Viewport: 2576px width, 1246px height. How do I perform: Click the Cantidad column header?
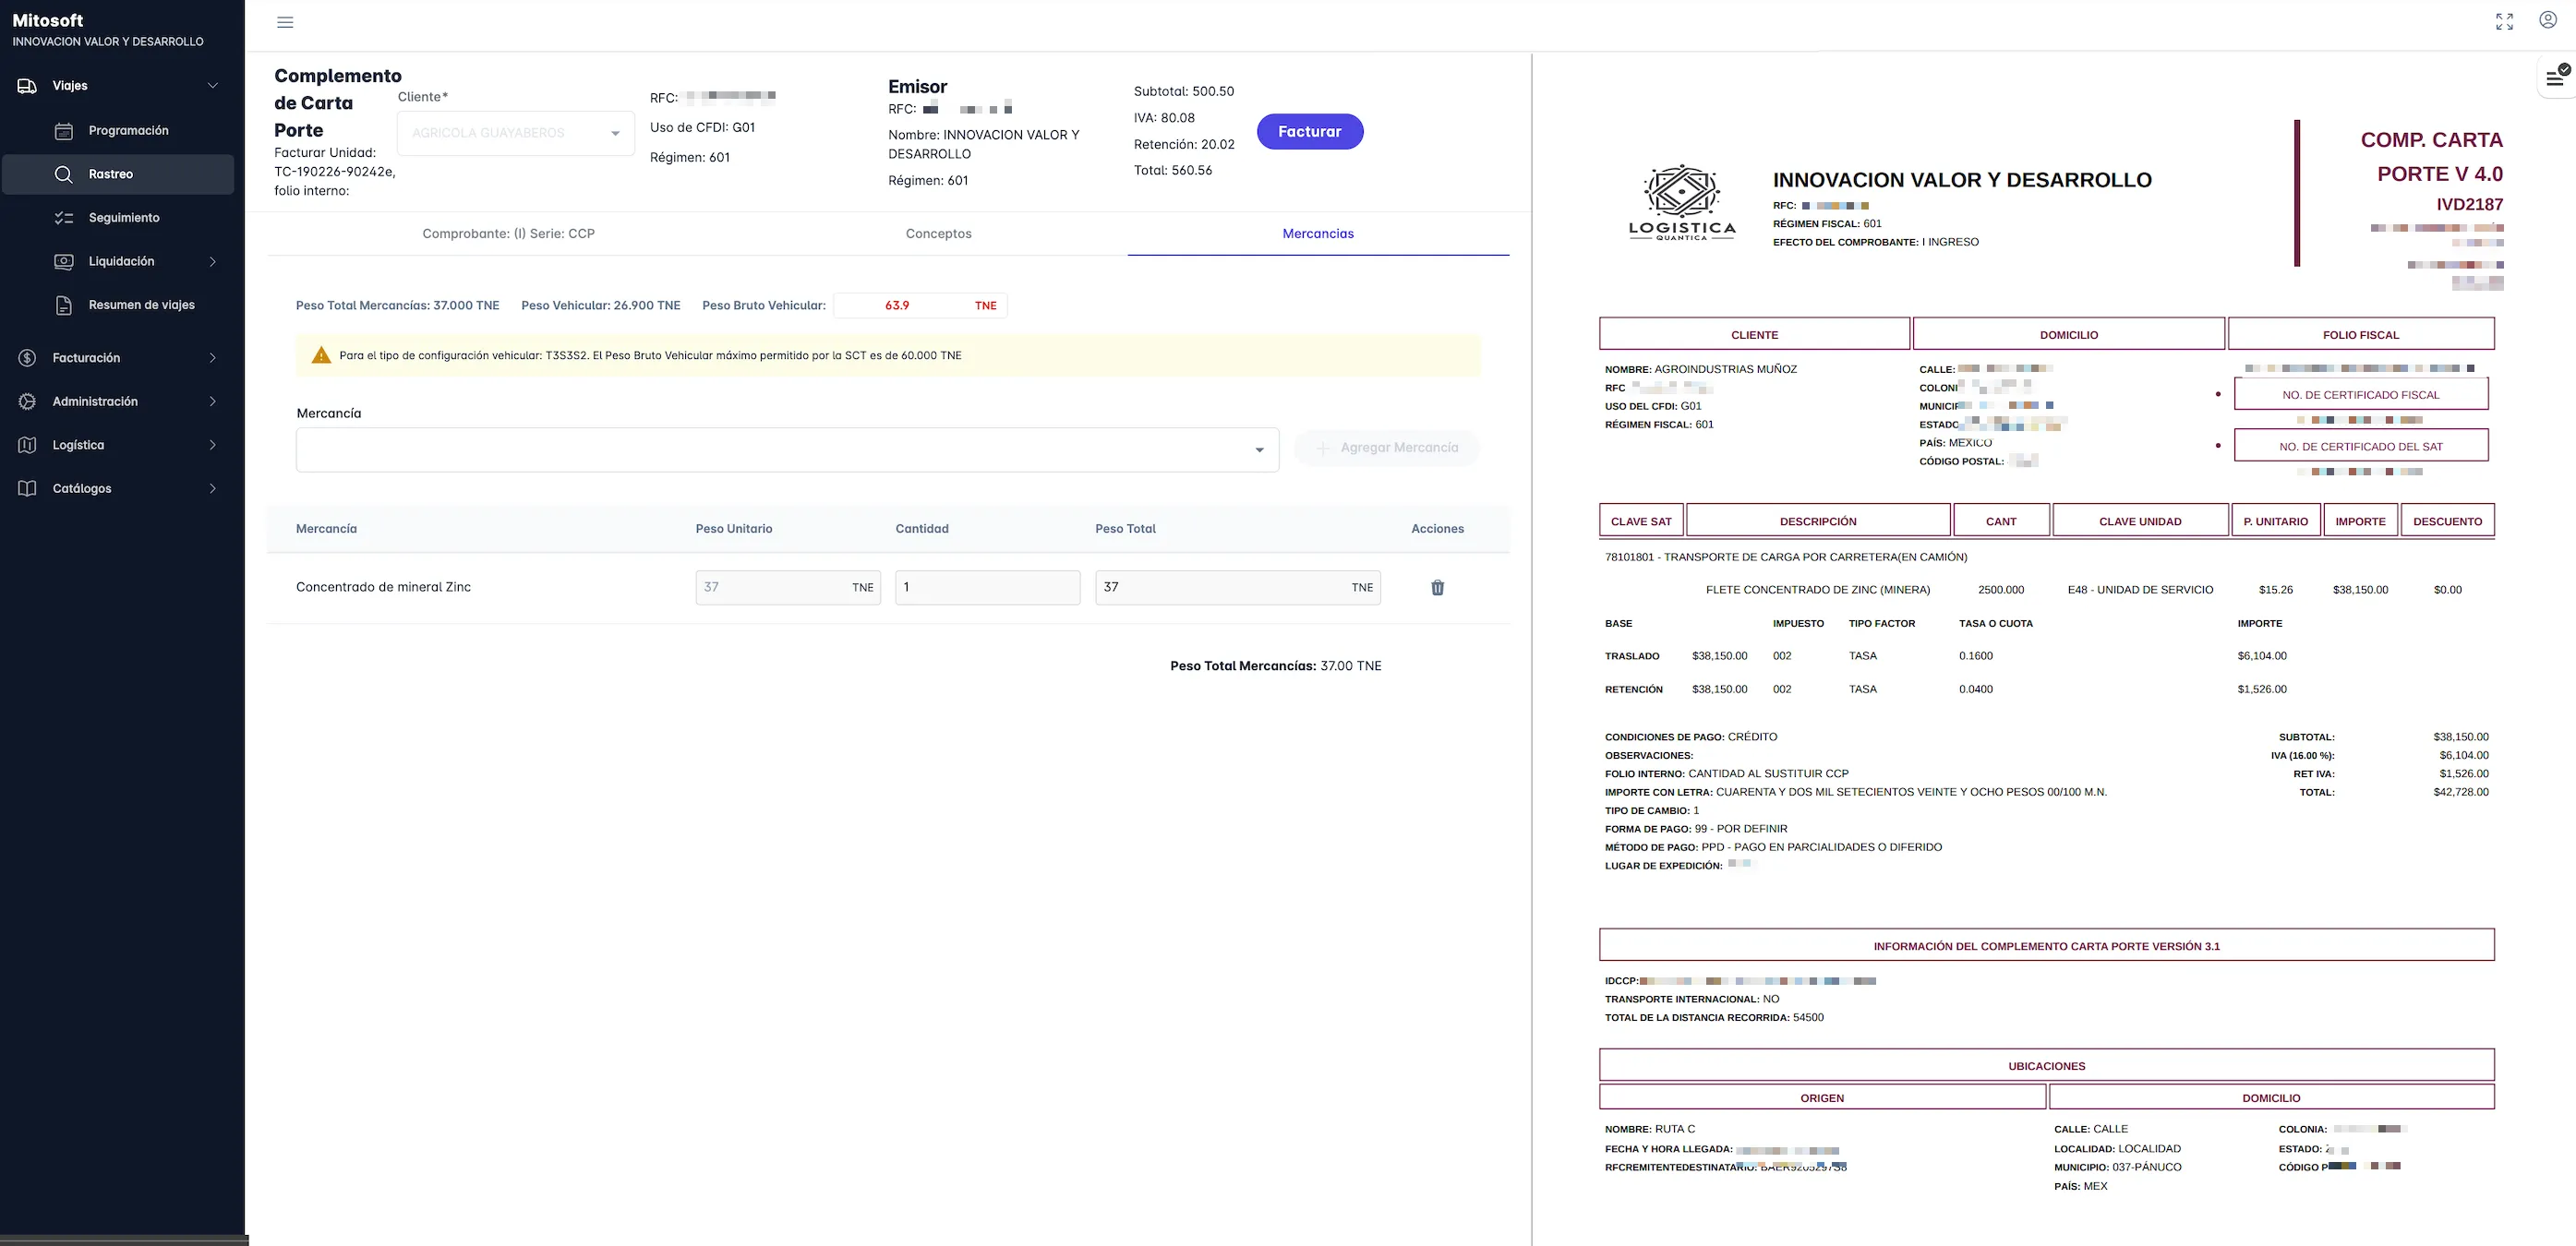coord(922,529)
